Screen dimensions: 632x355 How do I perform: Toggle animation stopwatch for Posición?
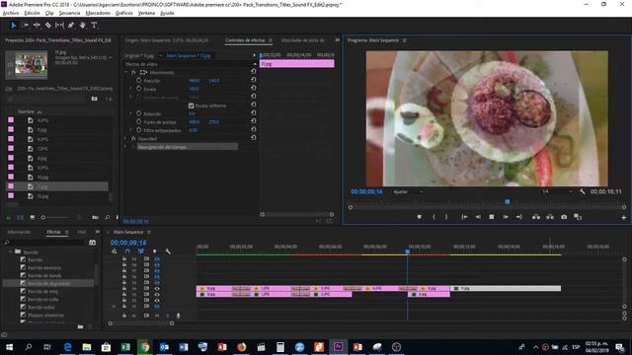coord(138,80)
